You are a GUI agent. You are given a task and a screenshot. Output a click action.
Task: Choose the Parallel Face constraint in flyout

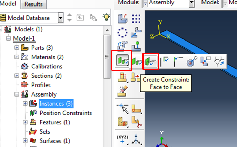point(137,61)
